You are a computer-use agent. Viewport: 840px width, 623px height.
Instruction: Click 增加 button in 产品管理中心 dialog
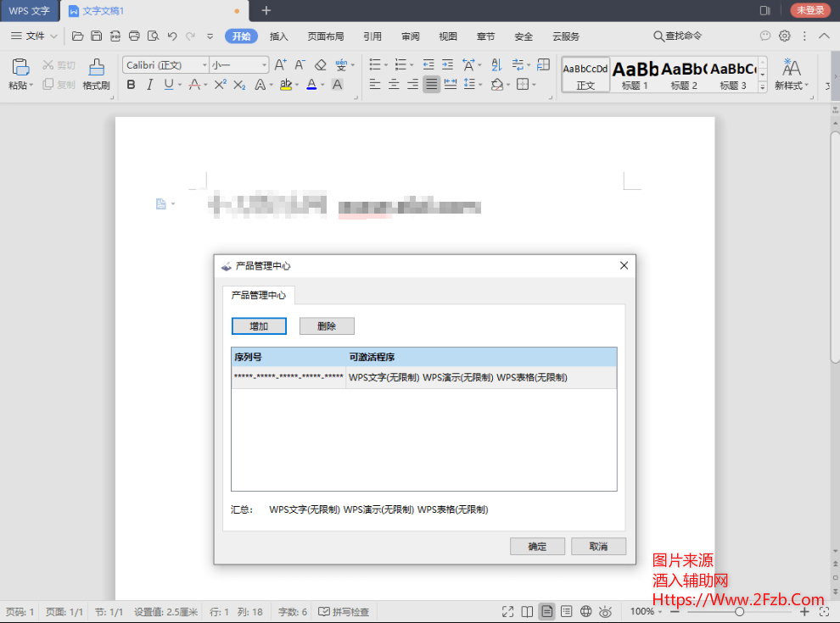click(259, 326)
